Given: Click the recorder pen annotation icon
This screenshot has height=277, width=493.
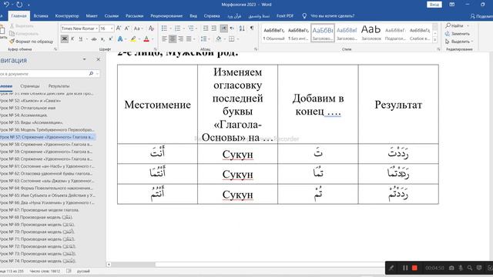Looking at the screenshot, I should 391,268.
